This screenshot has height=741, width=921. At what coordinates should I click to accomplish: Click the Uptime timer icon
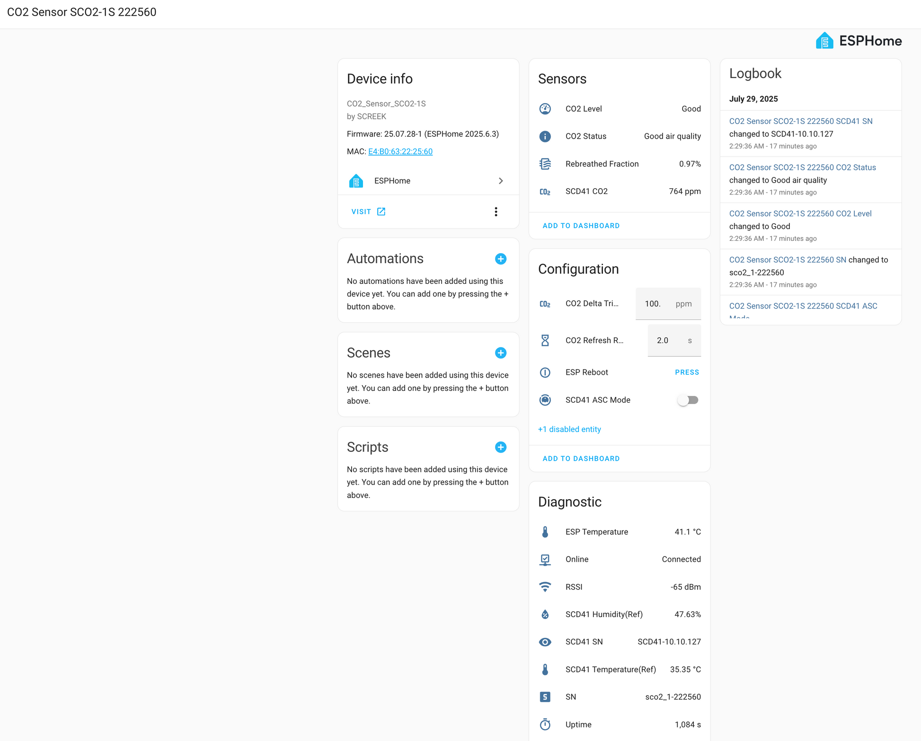tap(545, 724)
